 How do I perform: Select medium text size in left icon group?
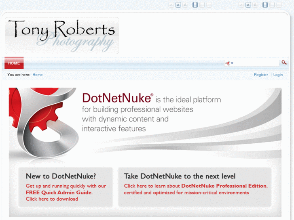pos(178,5)
